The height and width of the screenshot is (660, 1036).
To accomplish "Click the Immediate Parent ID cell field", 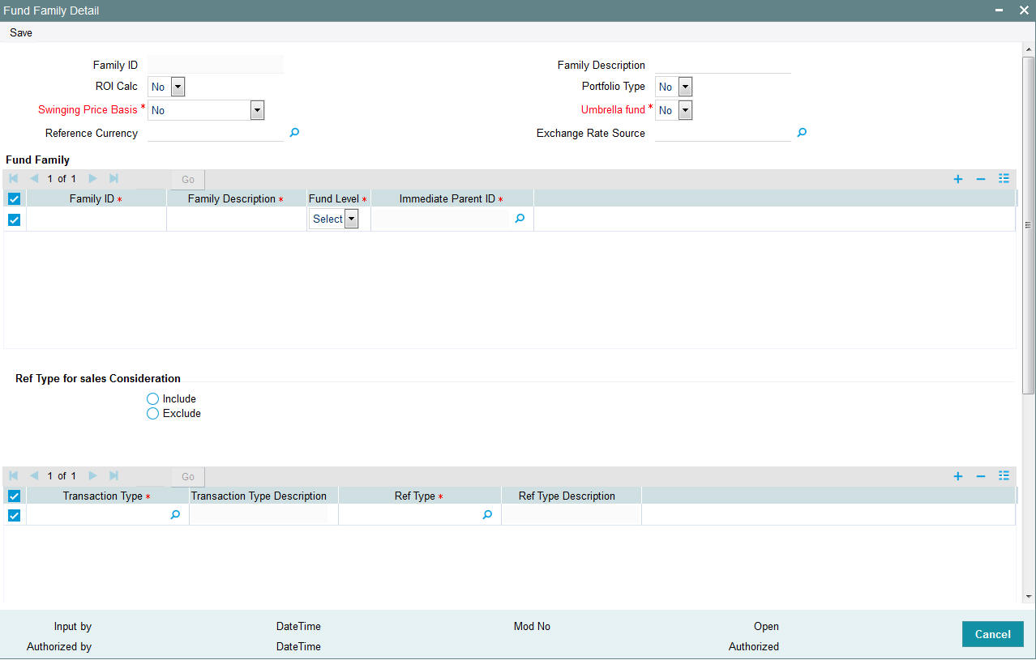I will (x=442, y=219).
